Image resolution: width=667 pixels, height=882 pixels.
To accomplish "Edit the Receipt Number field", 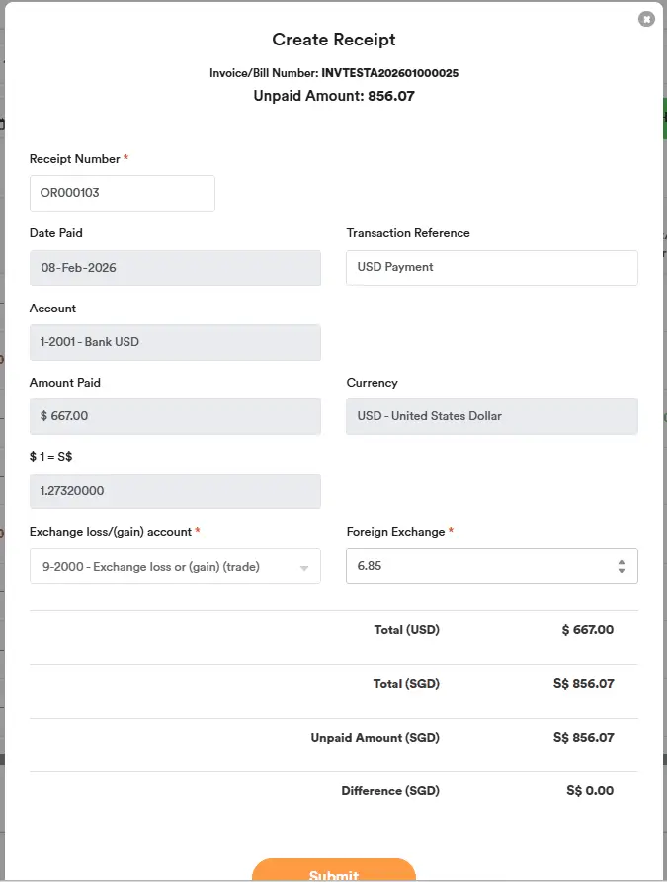I will [x=122, y=193].
